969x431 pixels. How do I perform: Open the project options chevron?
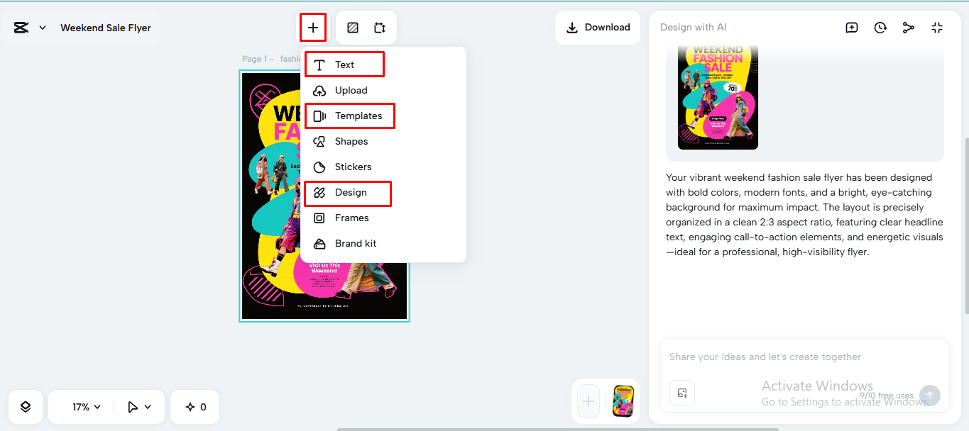point(41,27)
